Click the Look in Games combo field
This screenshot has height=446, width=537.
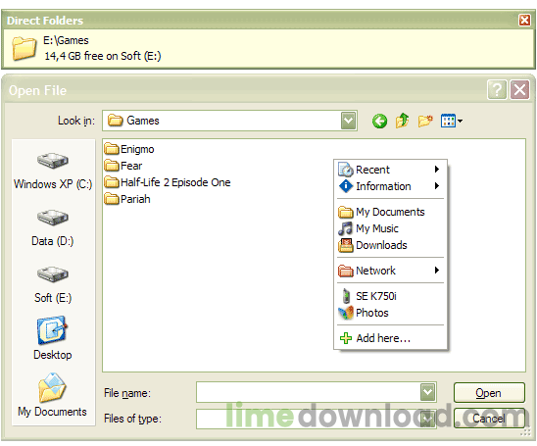click(229, 121)
